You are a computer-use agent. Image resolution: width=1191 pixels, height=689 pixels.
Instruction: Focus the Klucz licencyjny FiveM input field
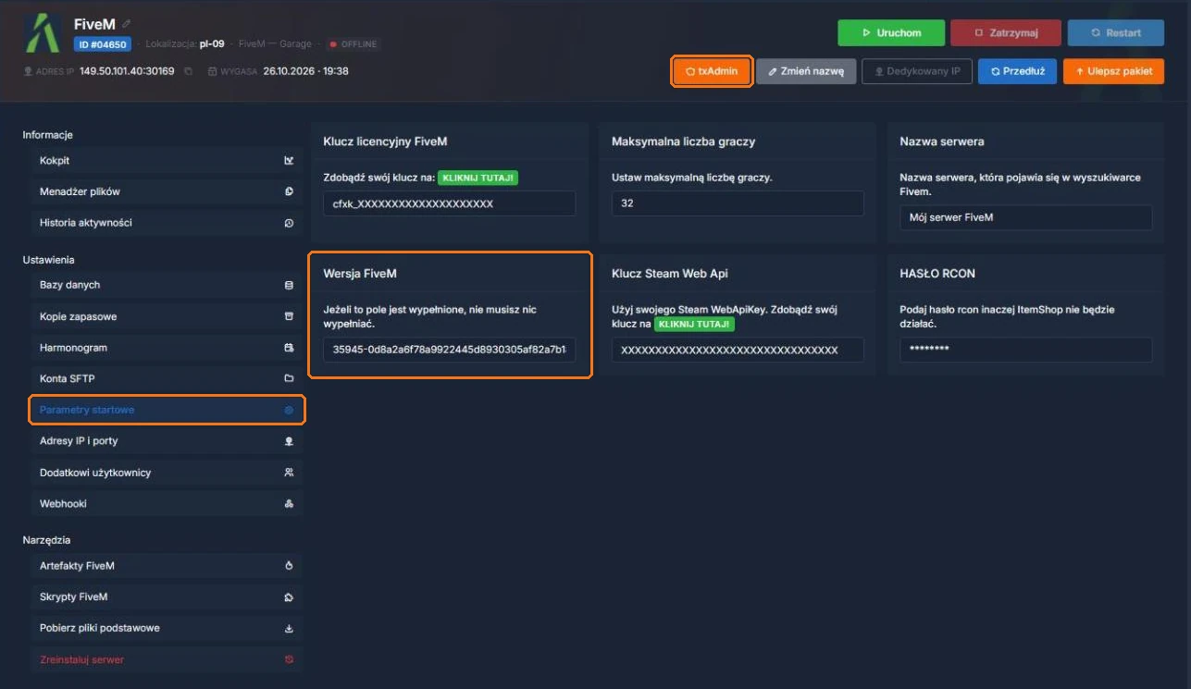(x=449, y=203)
